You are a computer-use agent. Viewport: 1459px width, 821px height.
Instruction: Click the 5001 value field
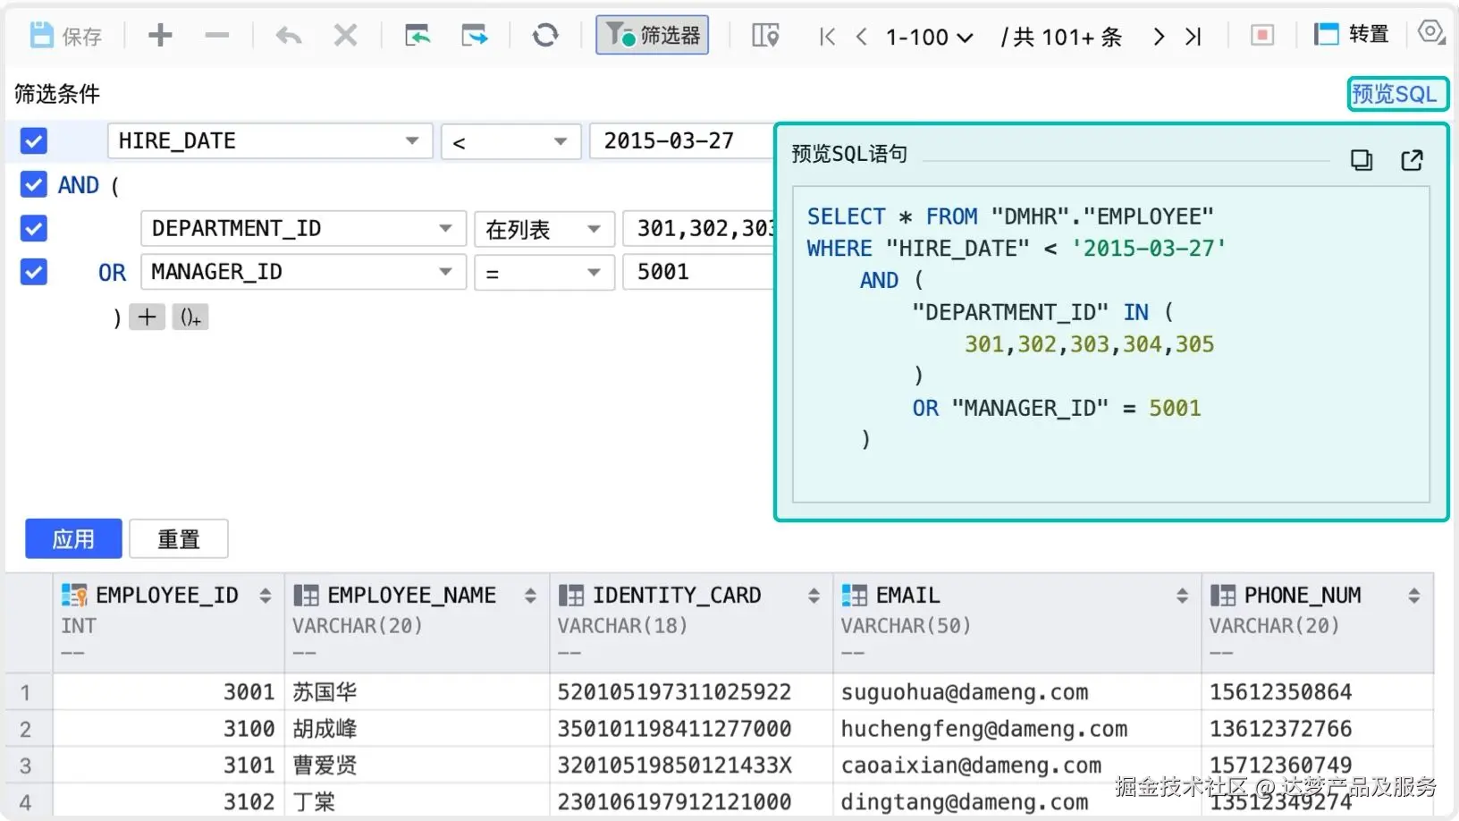pos(698,272)
